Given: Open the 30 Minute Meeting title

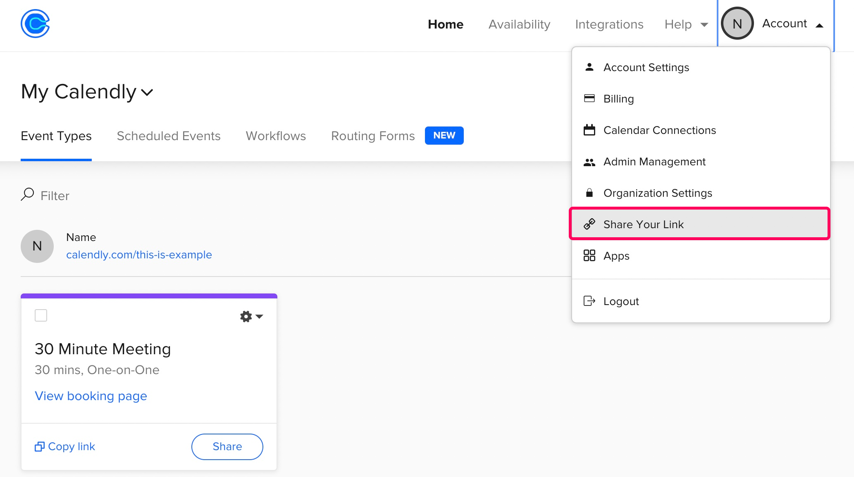Looking at the screenshot, I should [103, 349].
